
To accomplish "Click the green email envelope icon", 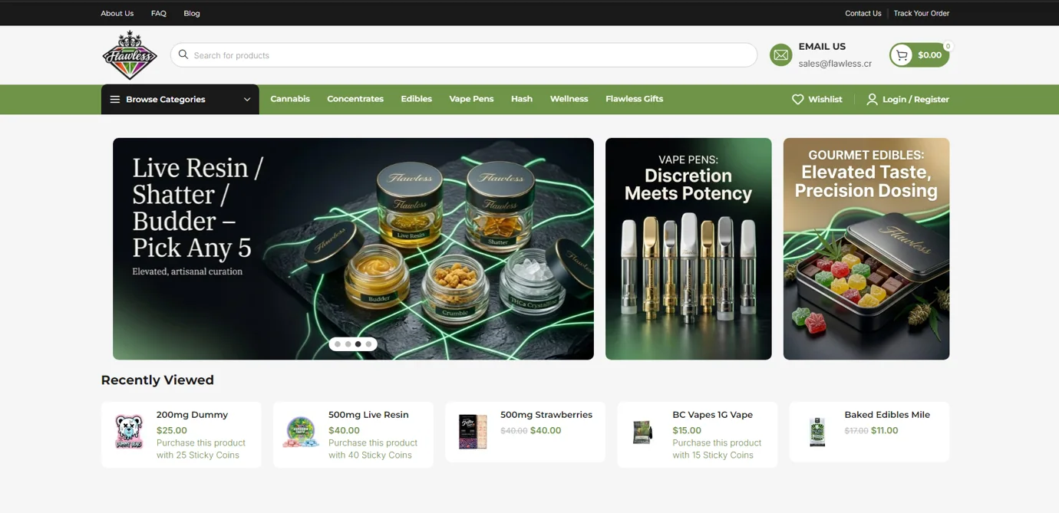I will click(780, 55).
